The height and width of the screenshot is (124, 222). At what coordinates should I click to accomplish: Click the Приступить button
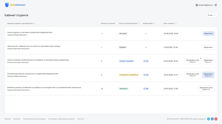(208, 34)
